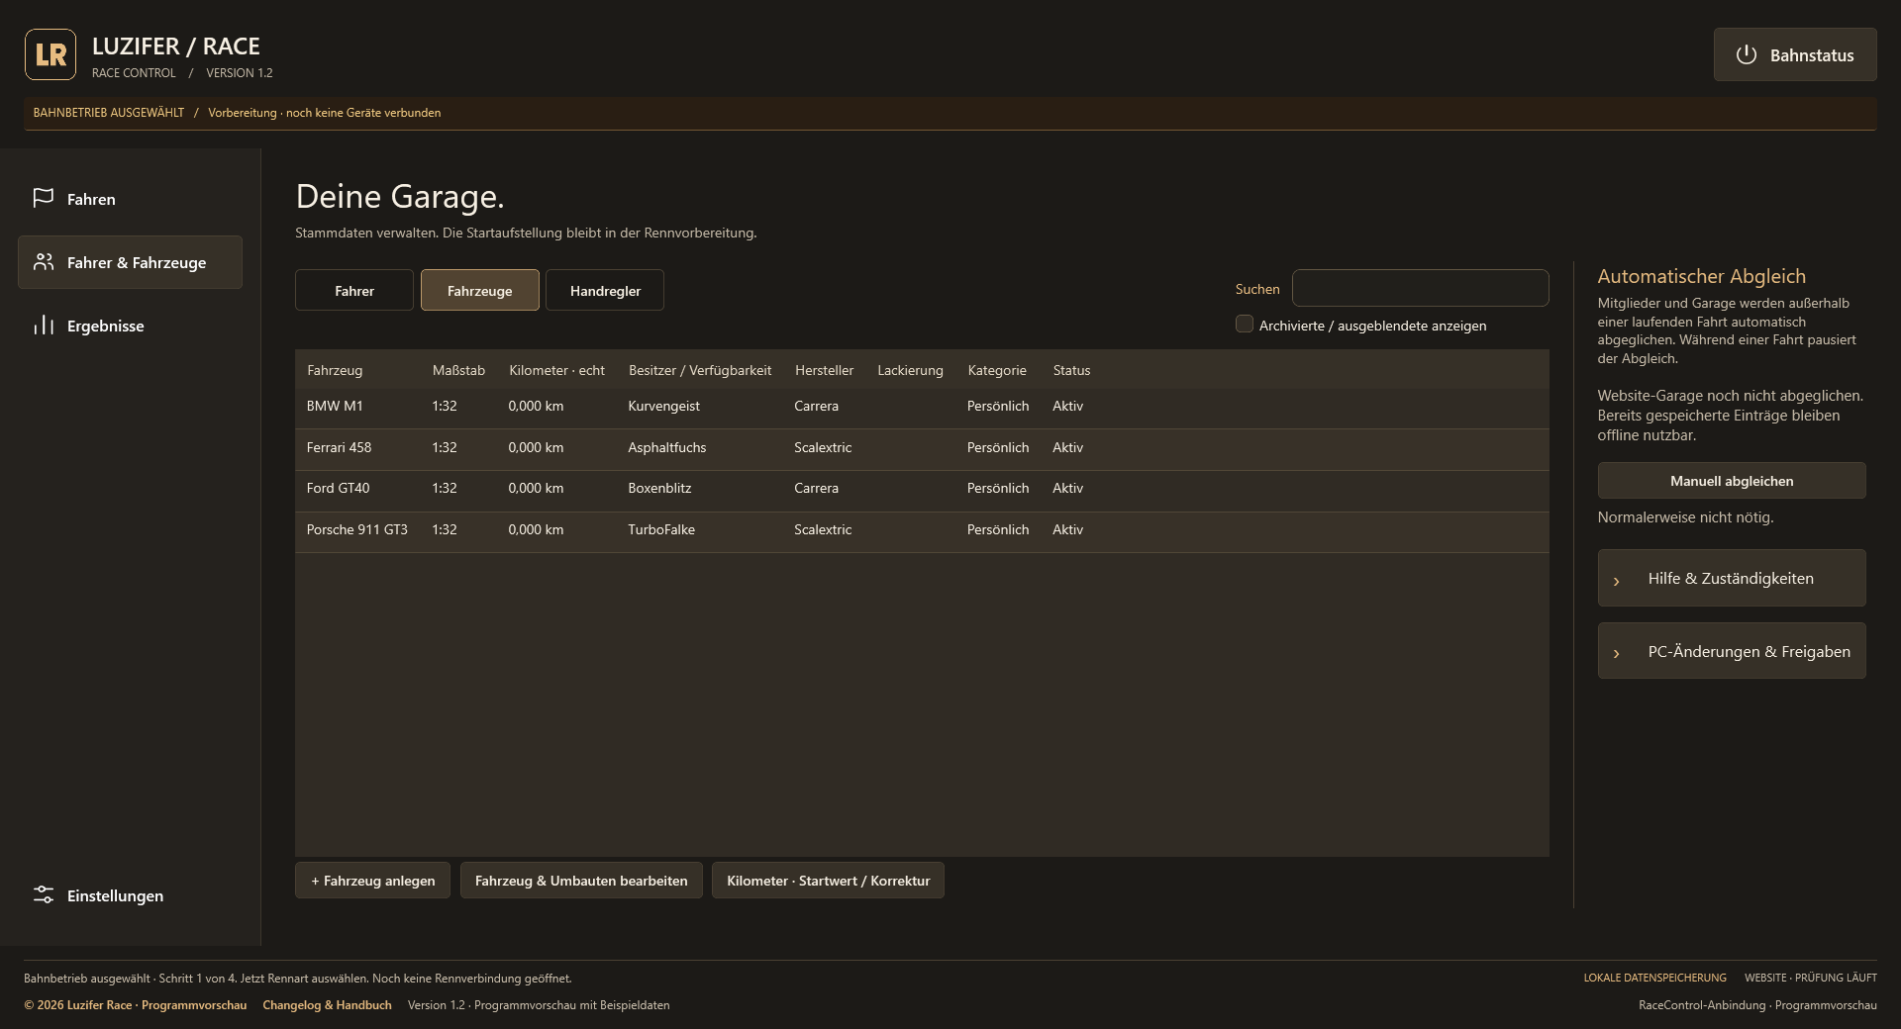
Task: Expand the Hilfe & Zuständigkeiten section
Action: click(x=1732, y=578)
